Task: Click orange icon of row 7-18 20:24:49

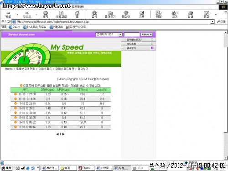Action: 16,104
